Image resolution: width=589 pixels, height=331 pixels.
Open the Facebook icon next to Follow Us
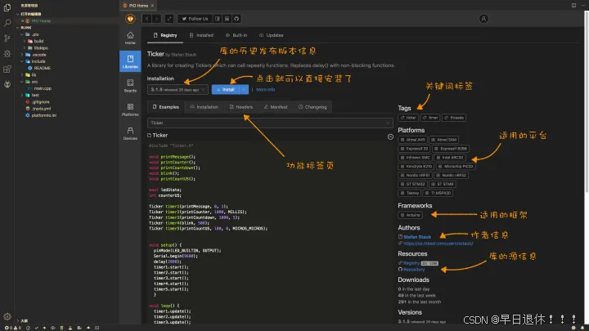coord(218,19)
